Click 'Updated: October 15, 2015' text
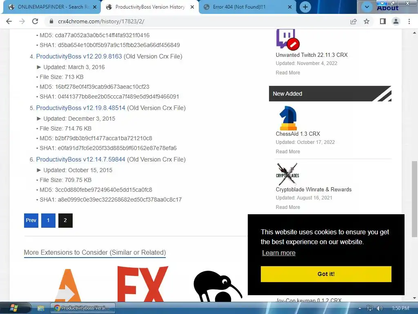 pyautogui.click(x=78, y=170)
